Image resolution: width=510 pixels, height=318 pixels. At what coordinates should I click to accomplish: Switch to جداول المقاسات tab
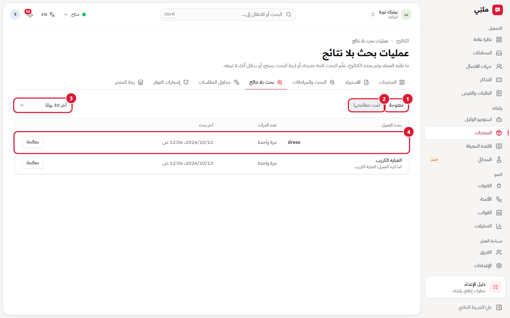[219, 82]
